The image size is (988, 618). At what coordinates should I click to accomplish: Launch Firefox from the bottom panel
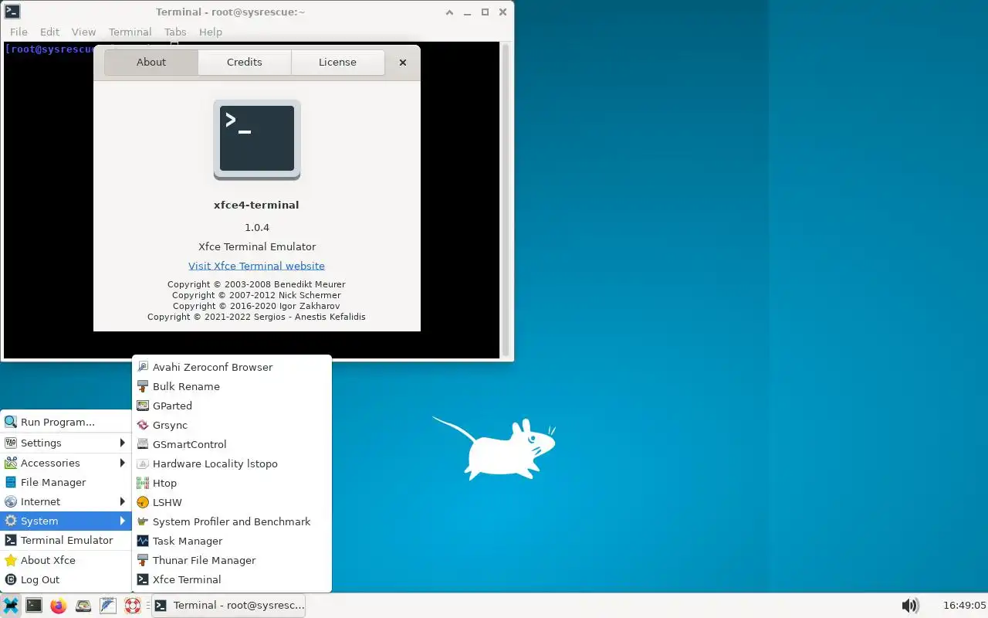[59, 606]
